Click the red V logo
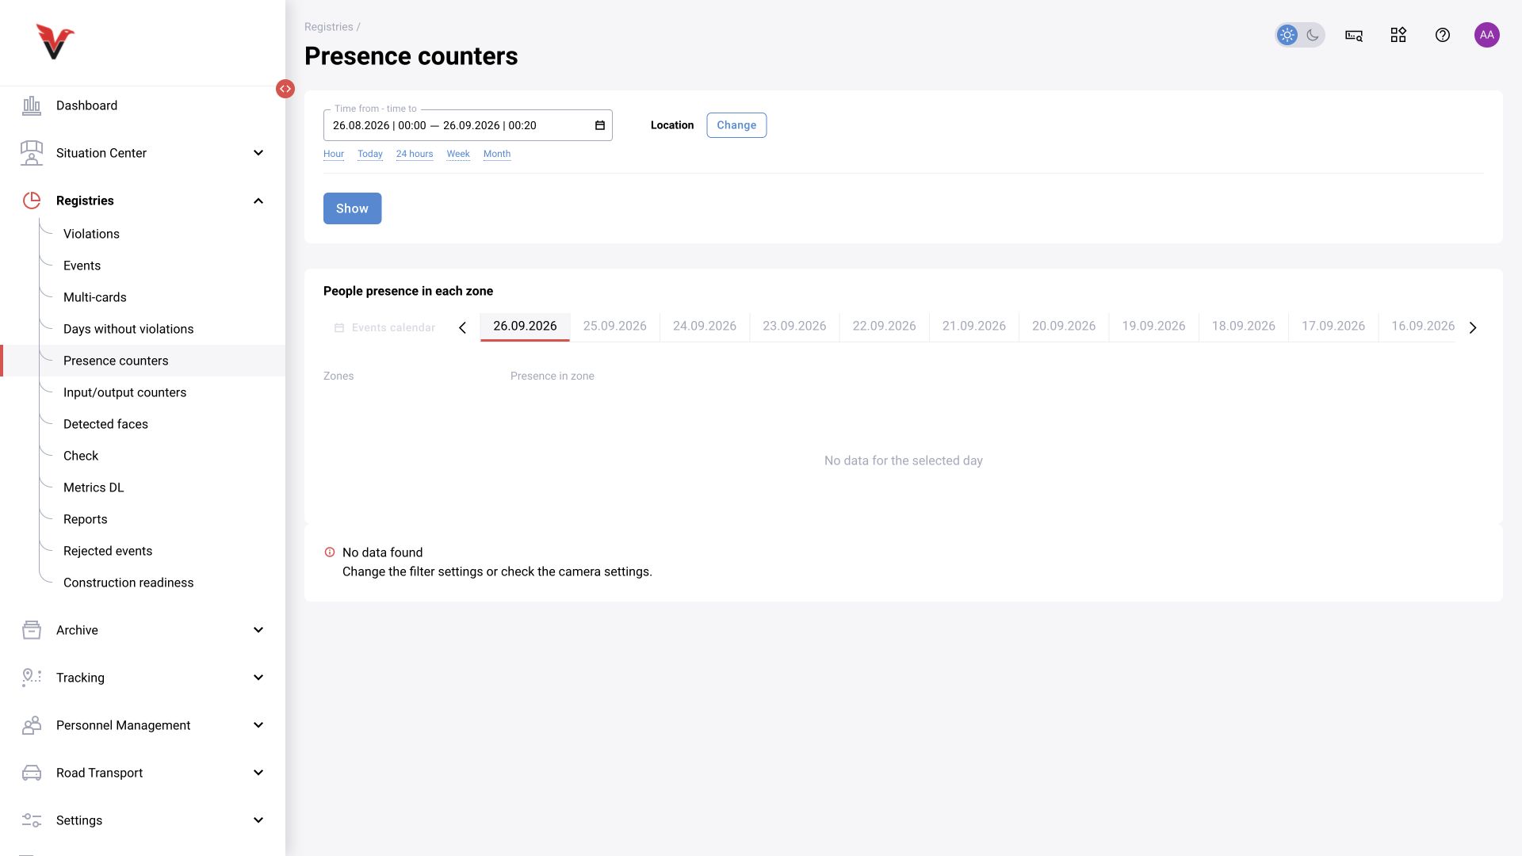Screen dimensions: 1522x856 [x=55, y=42]
